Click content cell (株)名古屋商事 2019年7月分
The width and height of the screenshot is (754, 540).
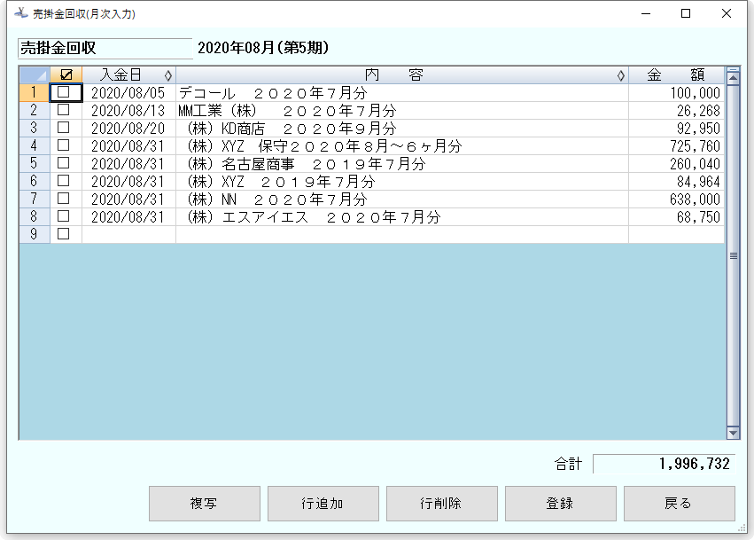click(x=402, y=163)
